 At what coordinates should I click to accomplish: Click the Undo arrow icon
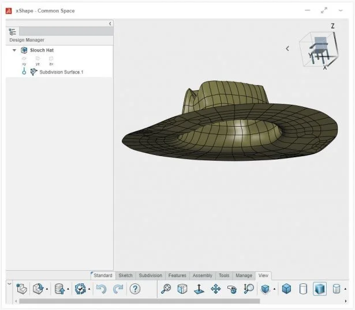pos(102,289)
